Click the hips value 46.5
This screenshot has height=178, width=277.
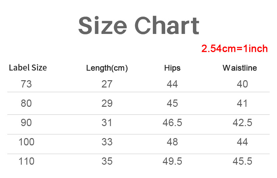pyautogui.click(x=172, y=123)
